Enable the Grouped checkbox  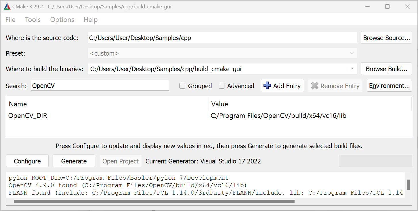[x=182, y=86]
